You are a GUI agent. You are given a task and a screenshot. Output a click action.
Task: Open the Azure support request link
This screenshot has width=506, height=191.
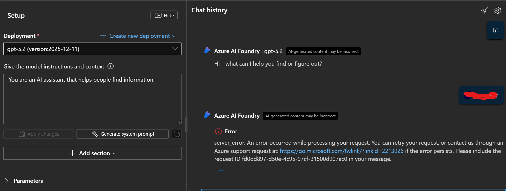(342, 151)
